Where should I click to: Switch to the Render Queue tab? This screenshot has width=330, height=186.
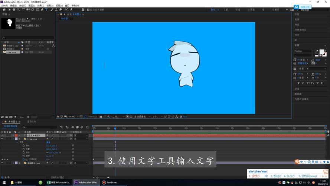[32, 122]
